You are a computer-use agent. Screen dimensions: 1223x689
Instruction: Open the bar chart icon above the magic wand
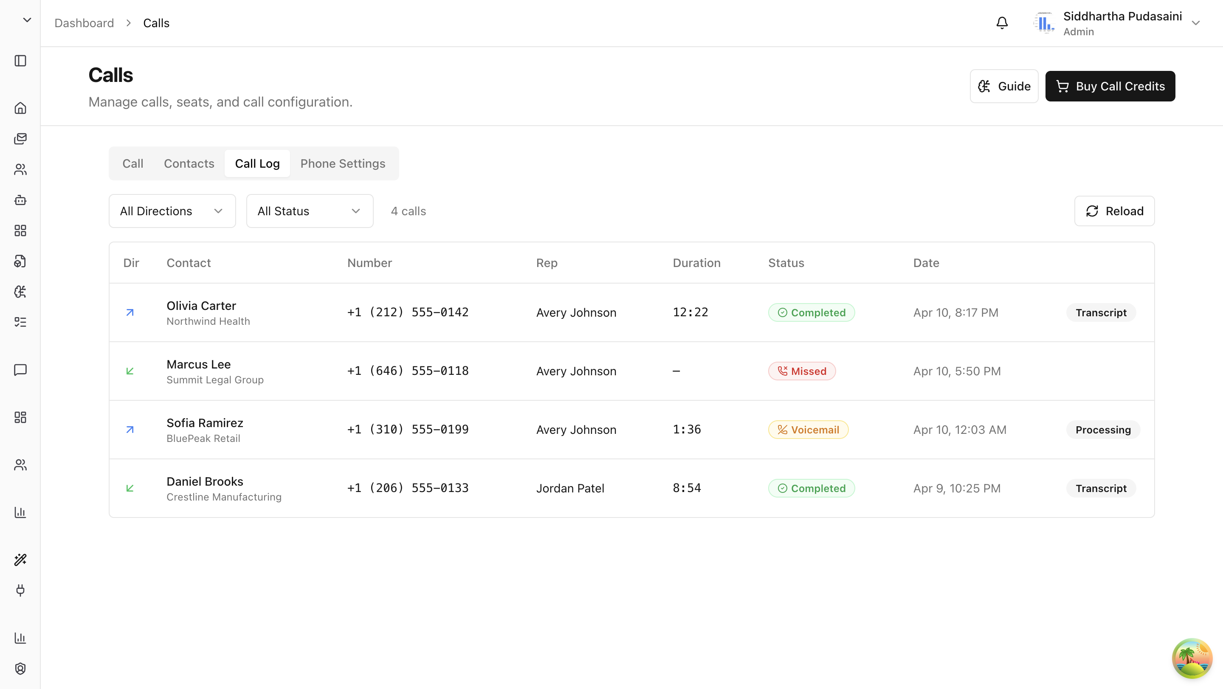[20, 512]
